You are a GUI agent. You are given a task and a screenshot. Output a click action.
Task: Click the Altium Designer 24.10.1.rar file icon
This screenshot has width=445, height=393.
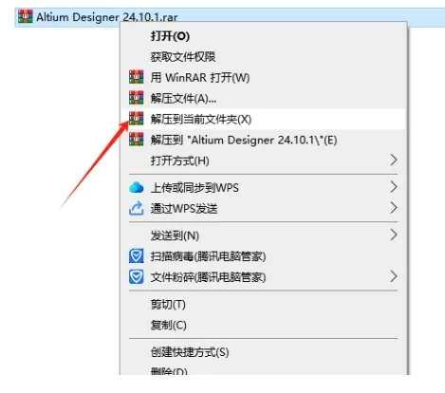[26, 16]
